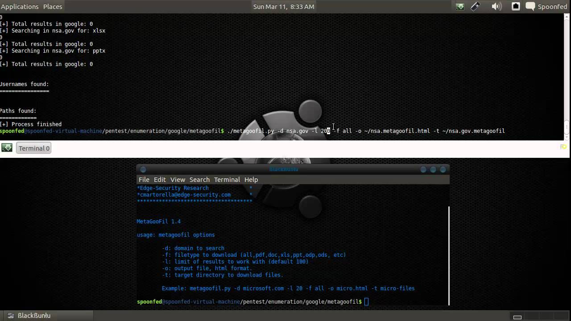Click the first workspace in workspace switcher
Image resolution: width=571 pixels, height=321 pixels.
point(517,317)
